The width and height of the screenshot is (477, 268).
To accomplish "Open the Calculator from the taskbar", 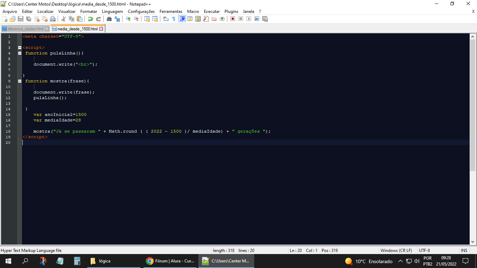I will 77,261.
